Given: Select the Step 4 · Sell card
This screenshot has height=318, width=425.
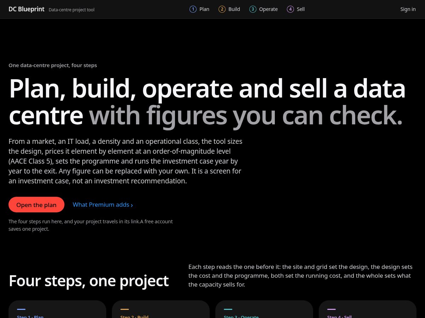Looking at the screenshot, I should tap(368, 309).
